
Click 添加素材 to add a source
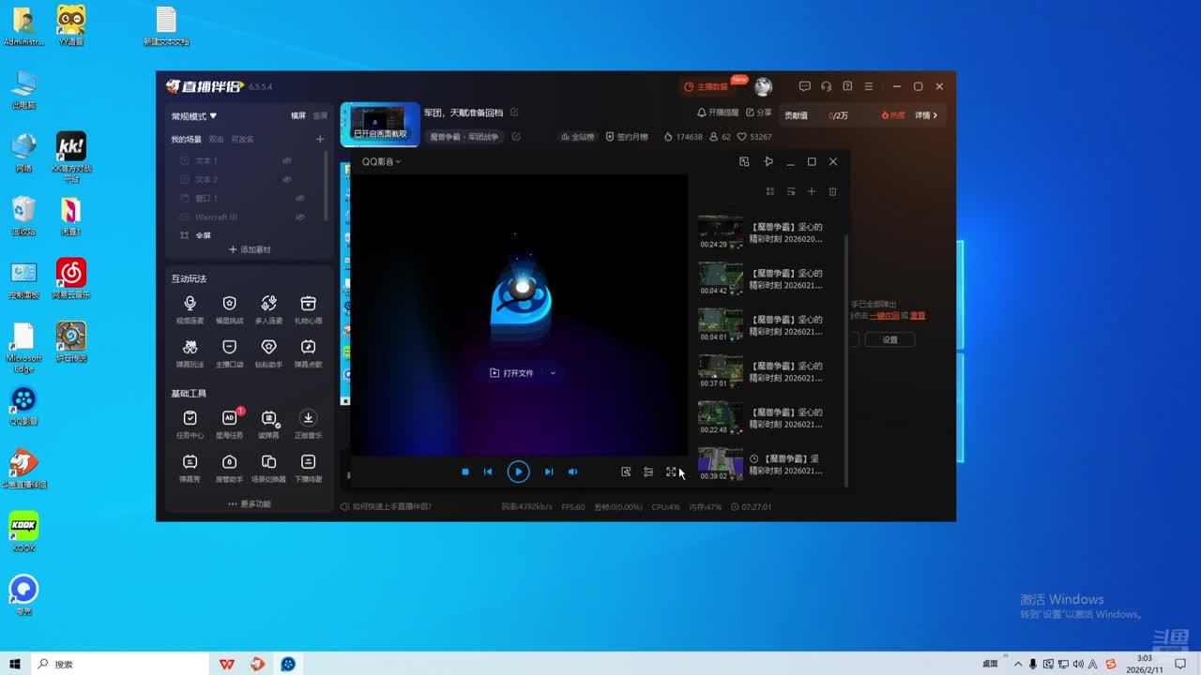click(250, 249)
